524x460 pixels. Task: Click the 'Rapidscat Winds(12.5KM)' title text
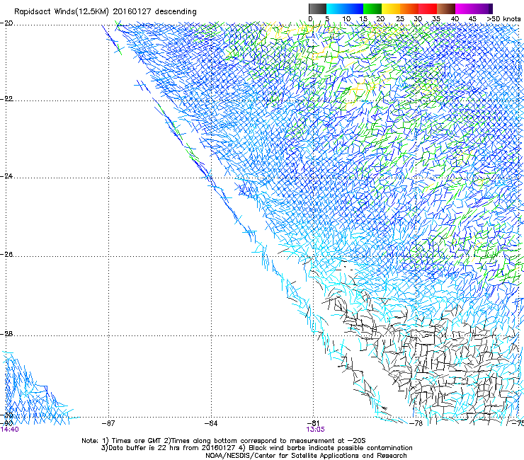coord(62,12)
